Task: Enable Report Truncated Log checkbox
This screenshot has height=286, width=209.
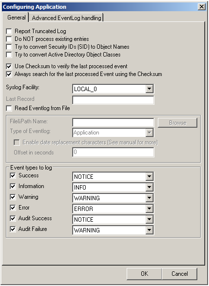Action: click(x=9, y=31)
